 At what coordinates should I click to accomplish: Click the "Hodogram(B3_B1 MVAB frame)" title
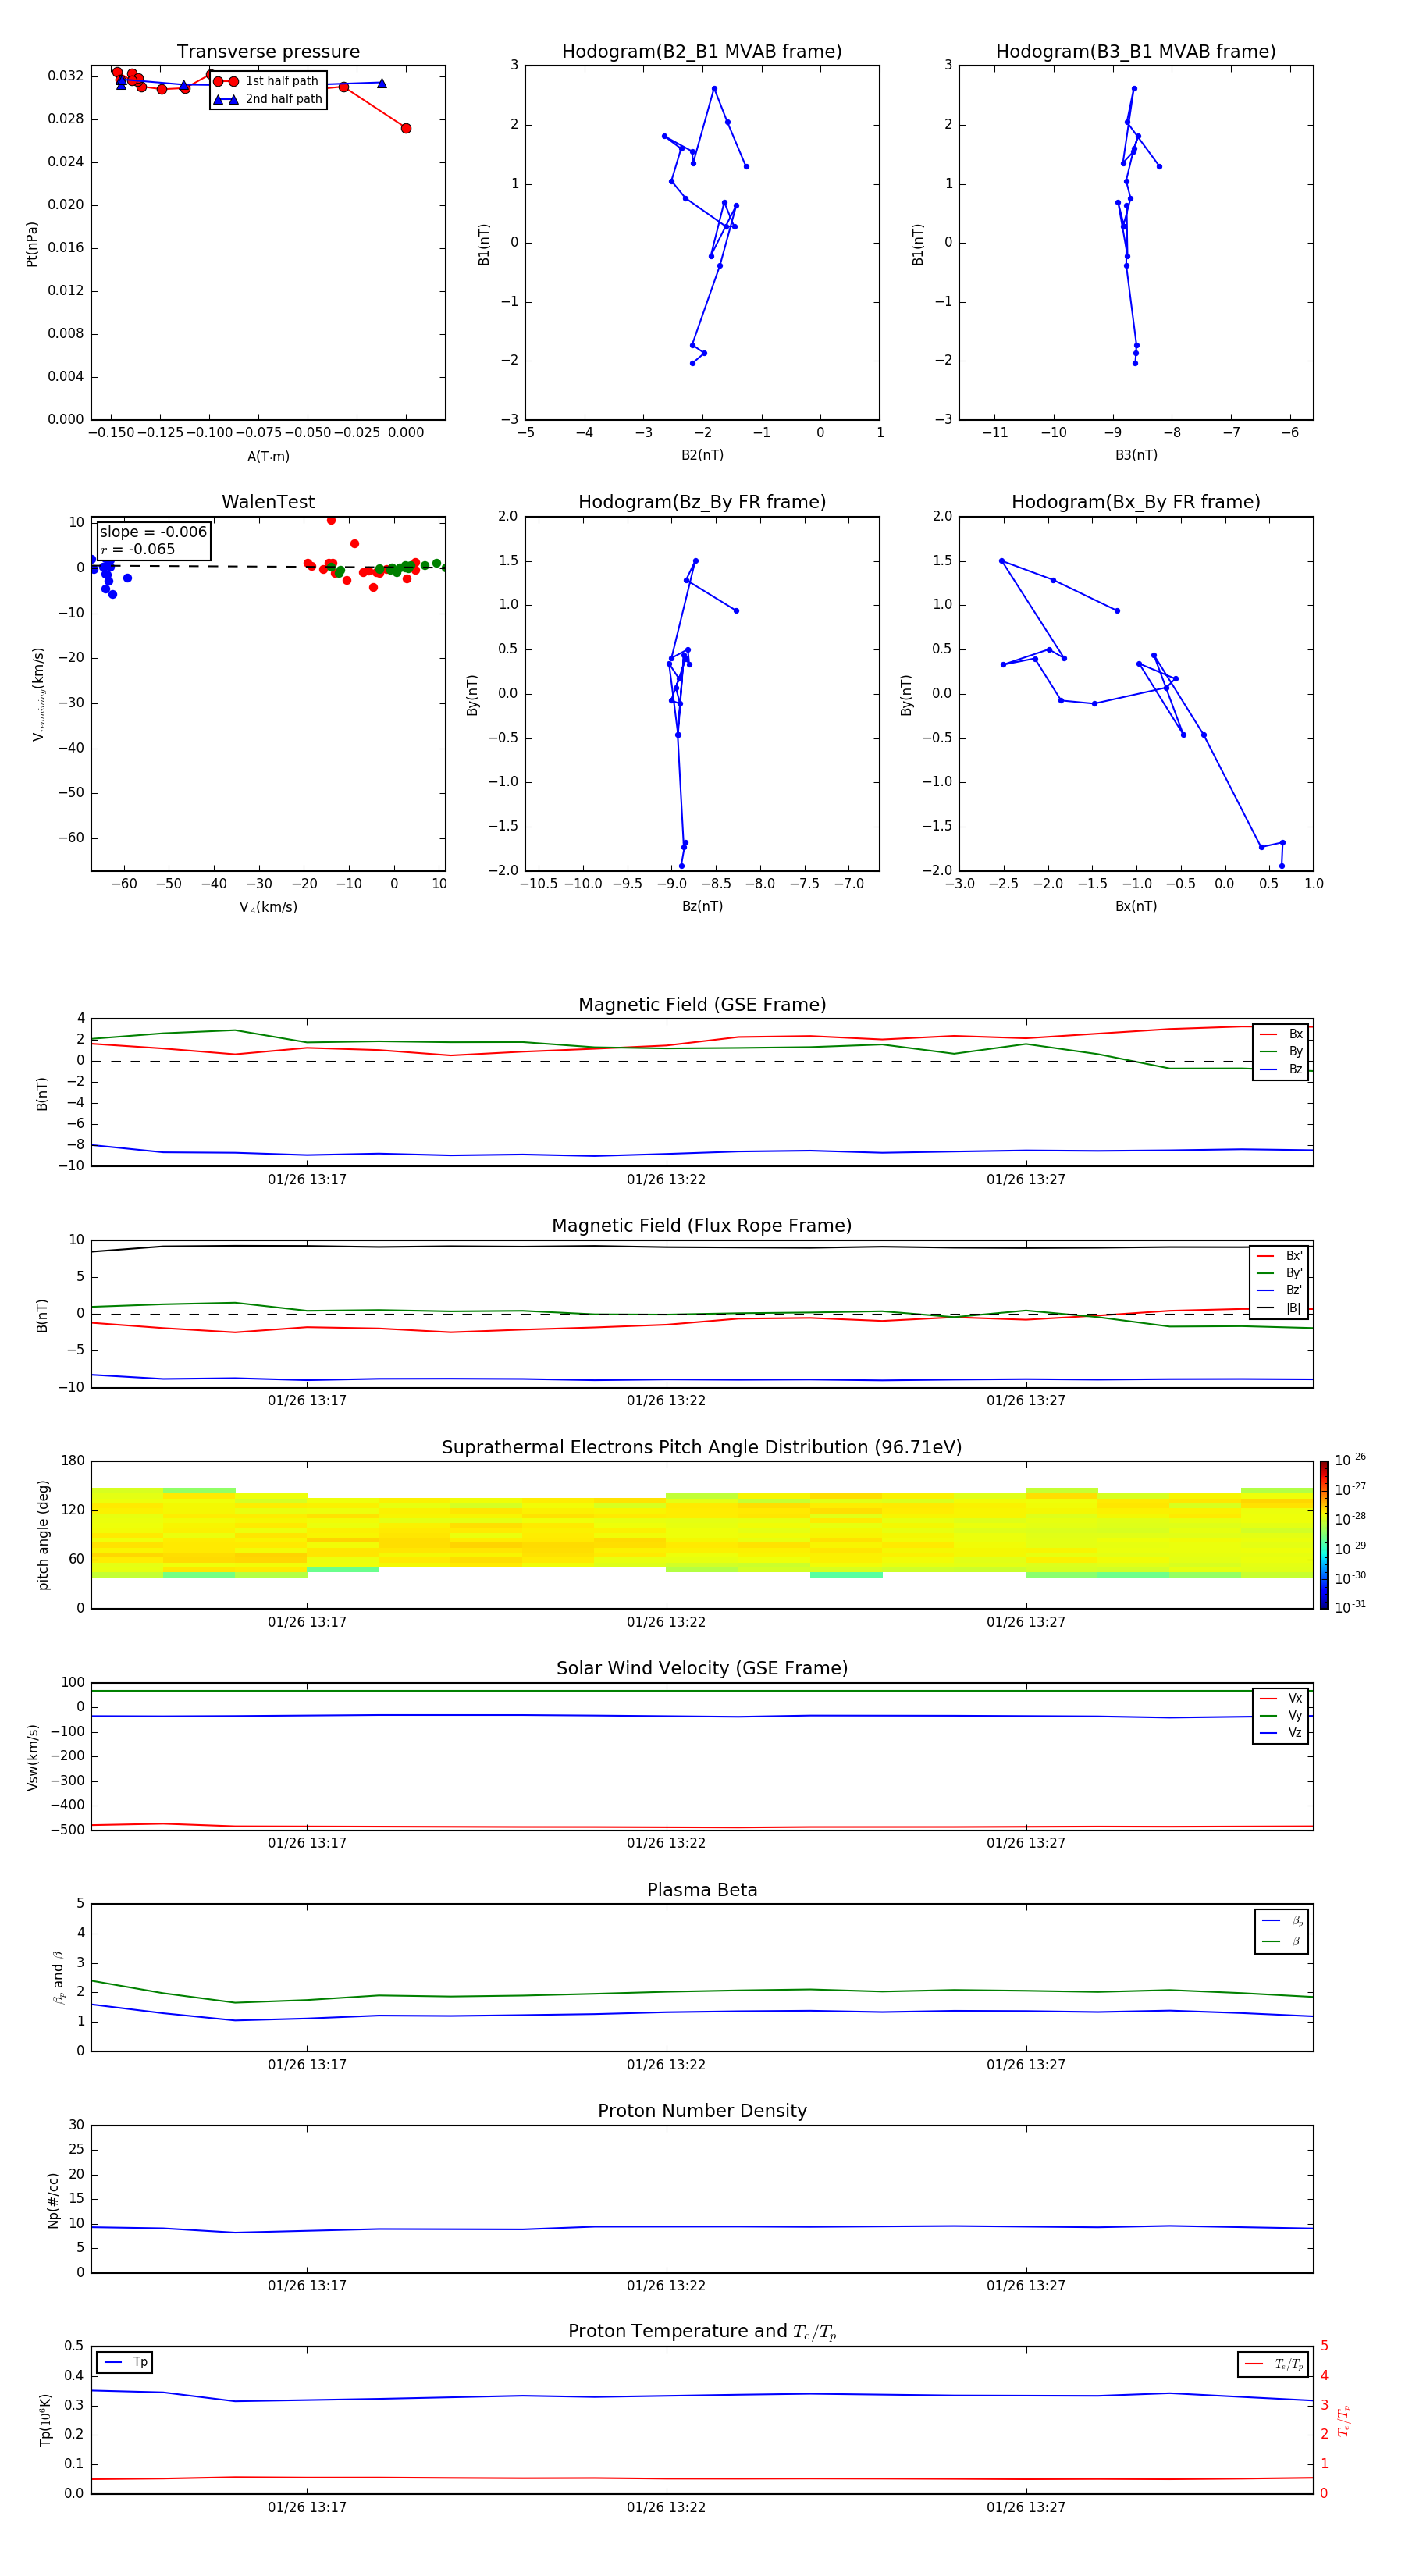[x=1136, y=52]
